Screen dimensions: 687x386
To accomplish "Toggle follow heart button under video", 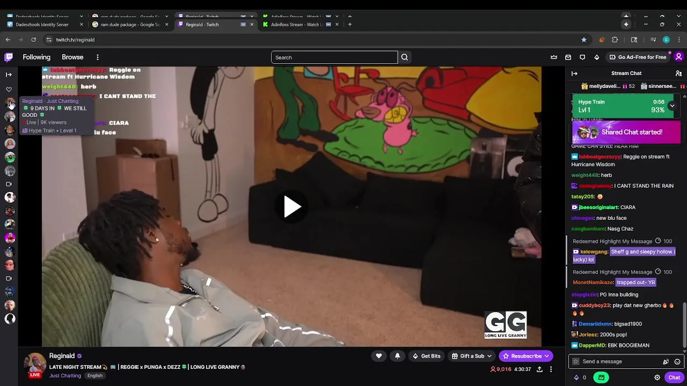I will (x=379, y=356).
